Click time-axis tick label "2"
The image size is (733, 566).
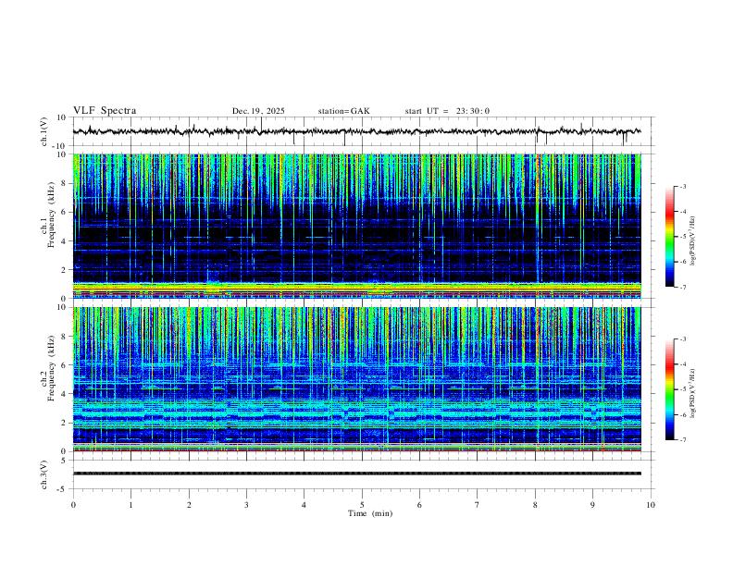click(x=189, y=505)
